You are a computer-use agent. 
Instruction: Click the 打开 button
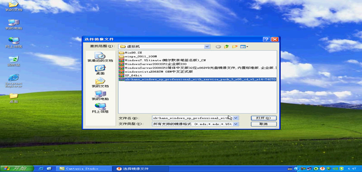point(263,117)
